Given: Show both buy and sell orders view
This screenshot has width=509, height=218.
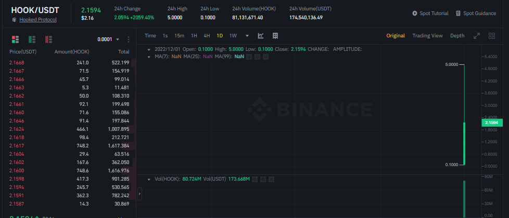Looking at the screenshot, I should [x=15, y=39].
